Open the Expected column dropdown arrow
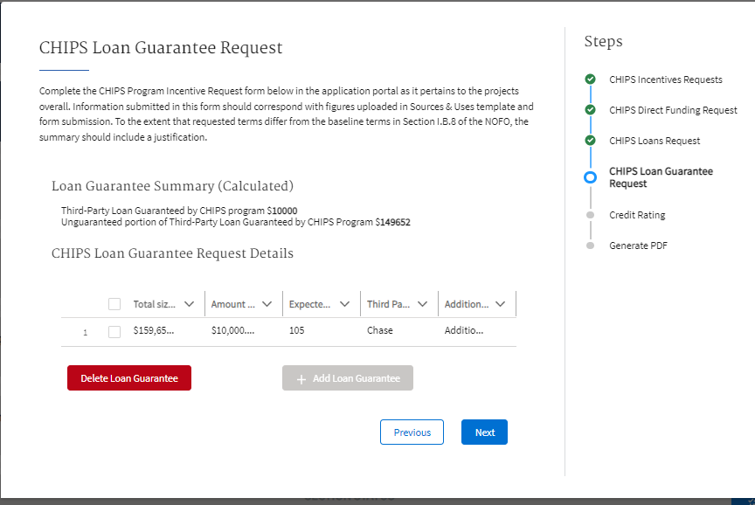 tap(344, 304)
